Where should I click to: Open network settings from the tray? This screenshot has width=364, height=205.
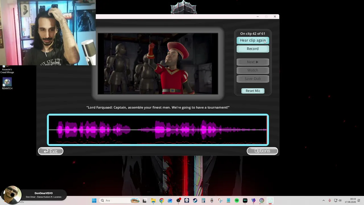[336, 200]
